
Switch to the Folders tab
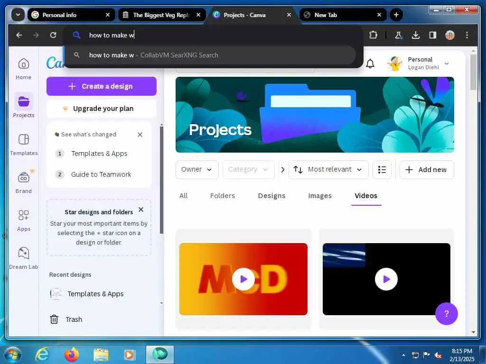(223, 196)
